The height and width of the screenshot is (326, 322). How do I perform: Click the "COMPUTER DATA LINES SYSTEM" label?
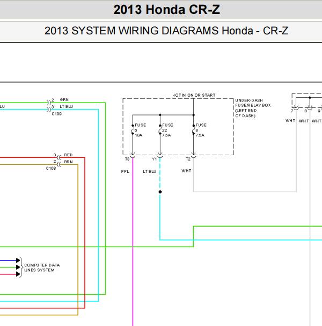pos(42,267)
